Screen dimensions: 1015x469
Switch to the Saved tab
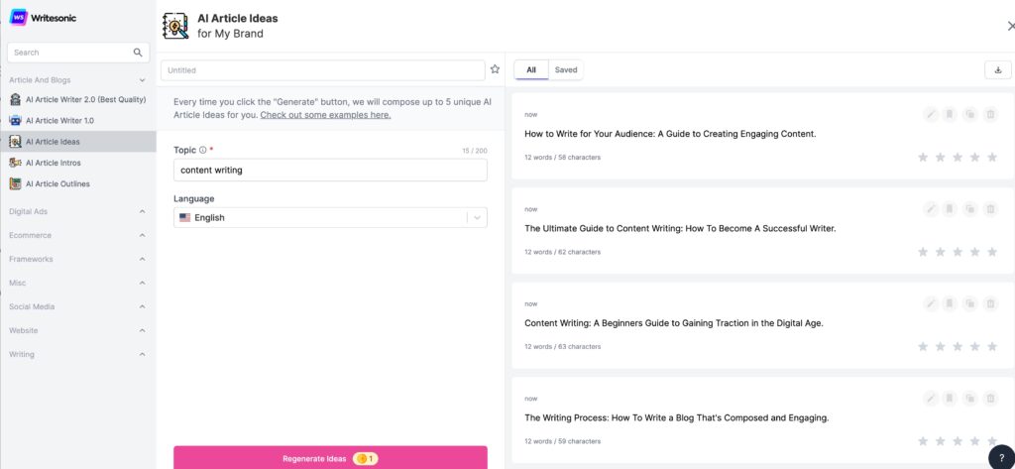coord(566,69)
